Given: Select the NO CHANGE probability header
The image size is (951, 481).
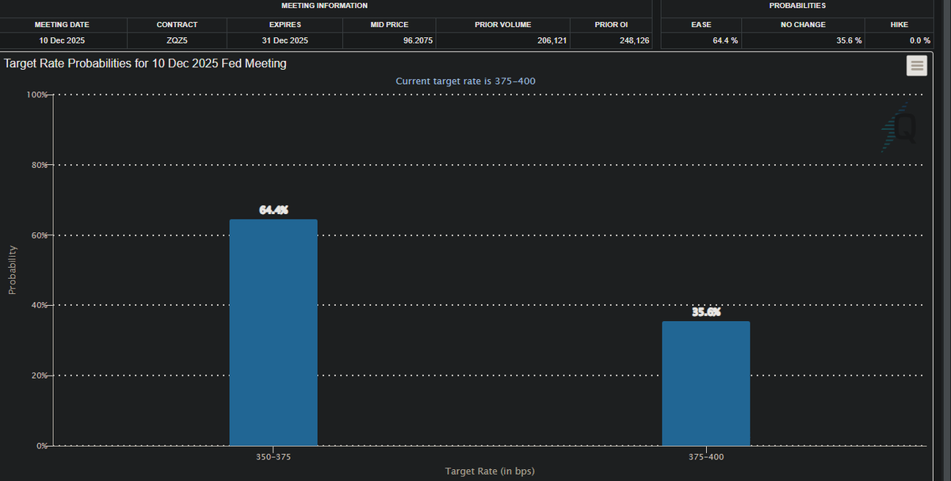Looking at the screenshot, I should [x=803, y=25].
